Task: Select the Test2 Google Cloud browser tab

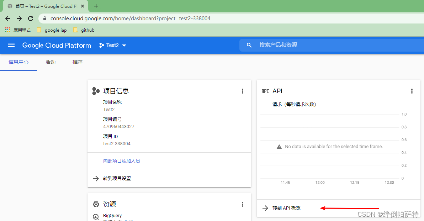Action: [x=46, y=6]
